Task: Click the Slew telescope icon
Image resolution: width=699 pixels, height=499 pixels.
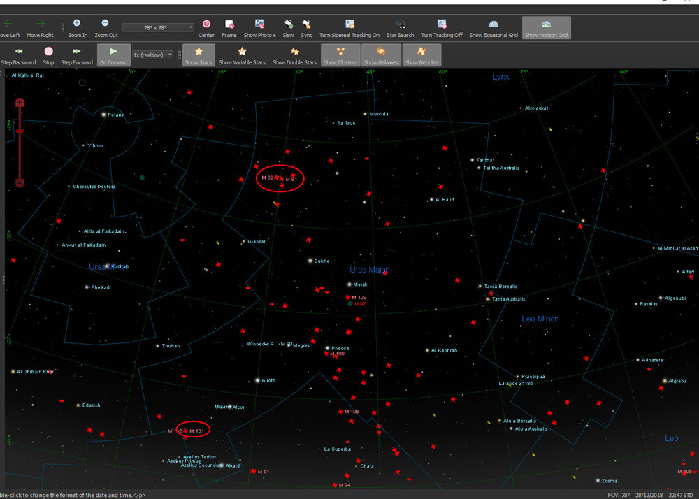Action: point(289,24)
